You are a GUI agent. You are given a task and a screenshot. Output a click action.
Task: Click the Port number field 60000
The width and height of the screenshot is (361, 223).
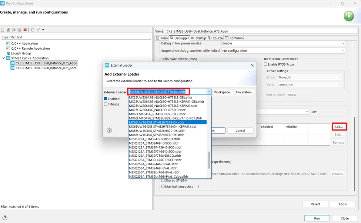[x=300, y=95]
